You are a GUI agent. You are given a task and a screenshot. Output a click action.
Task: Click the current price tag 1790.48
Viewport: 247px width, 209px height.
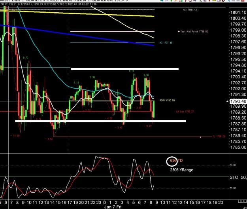pos(238,101)
